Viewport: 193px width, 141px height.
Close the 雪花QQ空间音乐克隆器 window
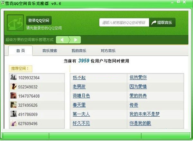tap(184, 2)
